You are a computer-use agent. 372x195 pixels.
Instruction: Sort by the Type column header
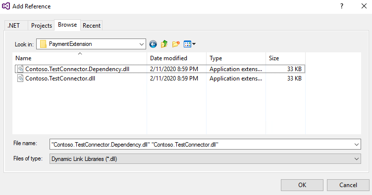(236, 58)
